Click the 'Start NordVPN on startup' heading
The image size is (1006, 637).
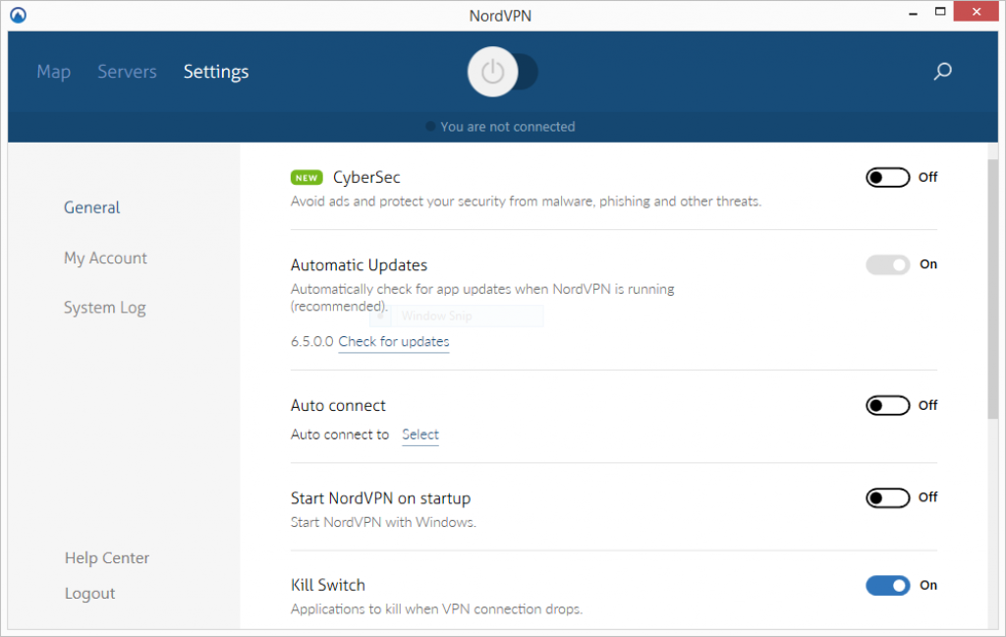(380, 498)
